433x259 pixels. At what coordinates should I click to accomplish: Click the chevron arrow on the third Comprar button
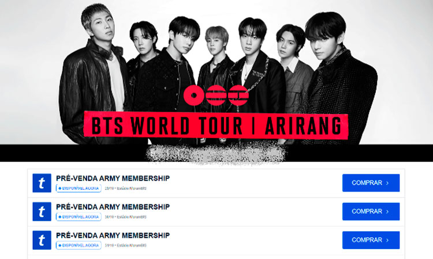click(387, 240)
